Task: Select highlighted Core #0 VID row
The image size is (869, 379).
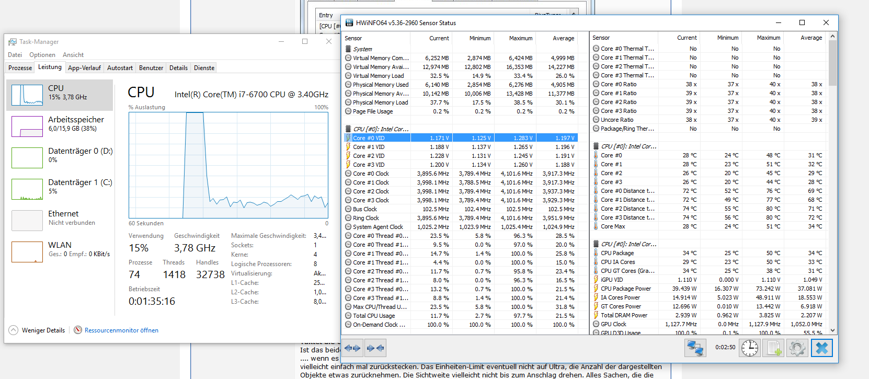Action: click(x=461, y=138)
